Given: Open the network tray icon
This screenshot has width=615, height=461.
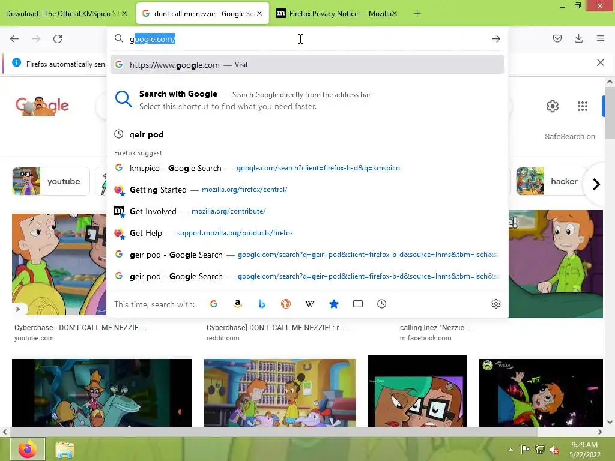Looking at the screenshot, I should click(540, 450).
